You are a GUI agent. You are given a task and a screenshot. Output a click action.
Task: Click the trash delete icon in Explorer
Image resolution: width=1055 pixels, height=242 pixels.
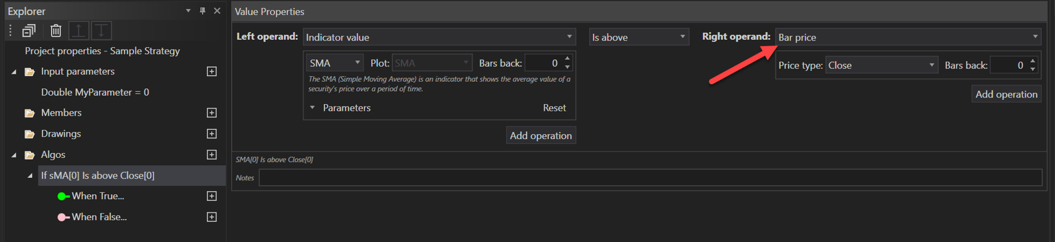coord(56,30)
